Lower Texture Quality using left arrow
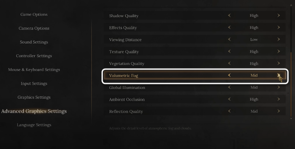The image size is (295, 149). [229, 52]
